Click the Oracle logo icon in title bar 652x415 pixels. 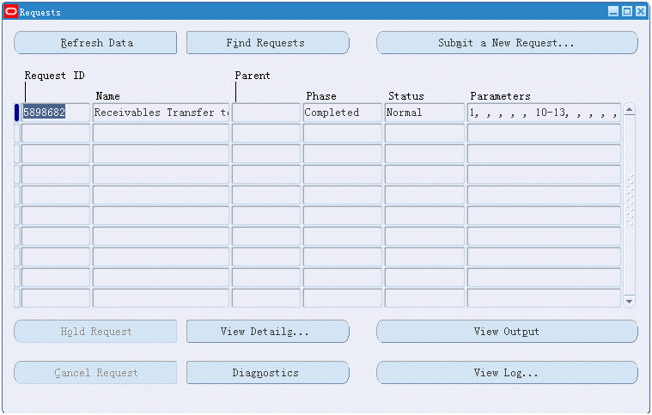[11, 11]
